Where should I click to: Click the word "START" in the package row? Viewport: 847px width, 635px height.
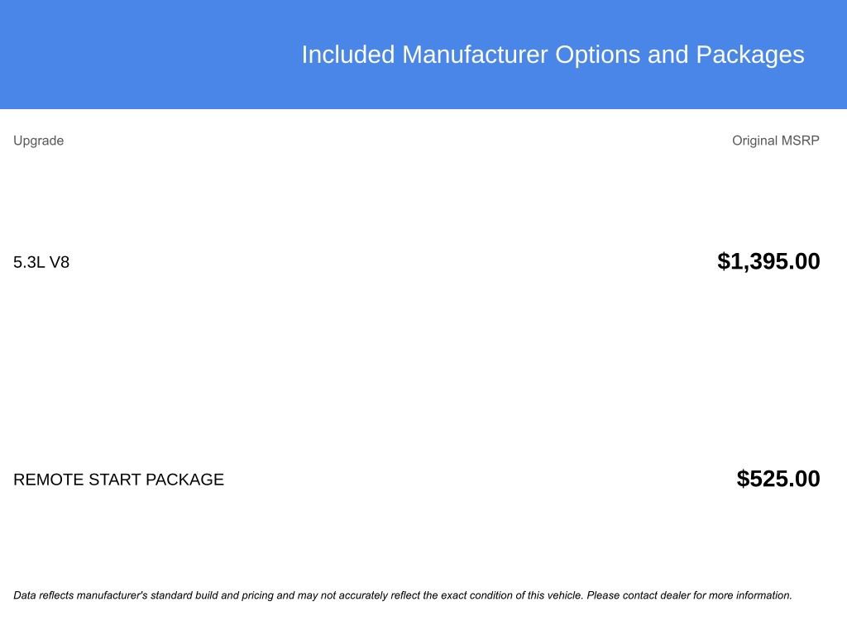[114, 480]
